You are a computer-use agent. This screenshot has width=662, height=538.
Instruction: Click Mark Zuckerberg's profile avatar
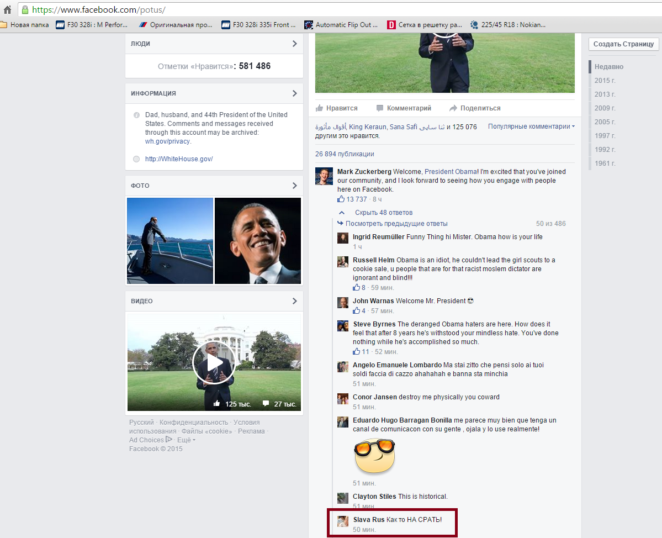[324, 176]
